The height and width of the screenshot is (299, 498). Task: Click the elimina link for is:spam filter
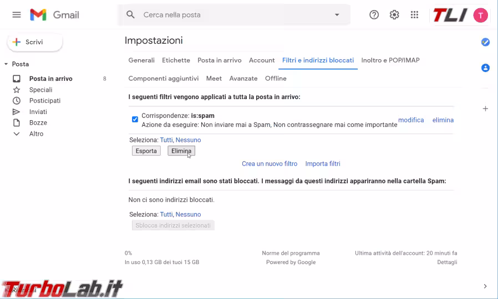tap(443, 120)
